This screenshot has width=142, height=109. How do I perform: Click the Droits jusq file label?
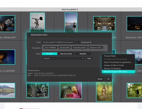tap(134, 38)
